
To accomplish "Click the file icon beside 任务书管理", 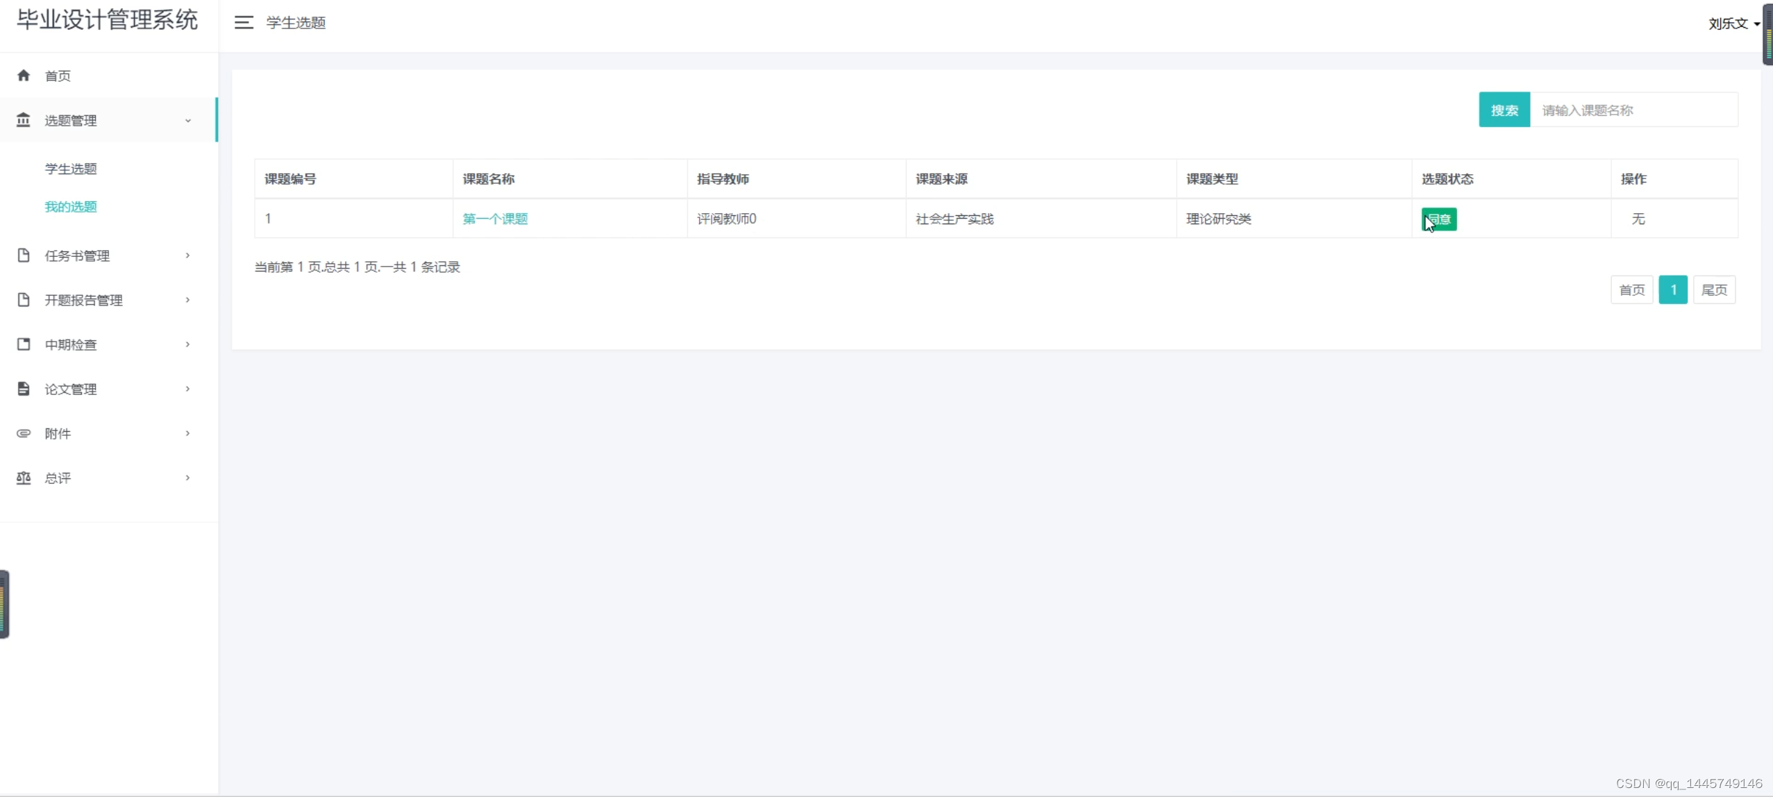I will pyautogui.click(x=24, y=255).
